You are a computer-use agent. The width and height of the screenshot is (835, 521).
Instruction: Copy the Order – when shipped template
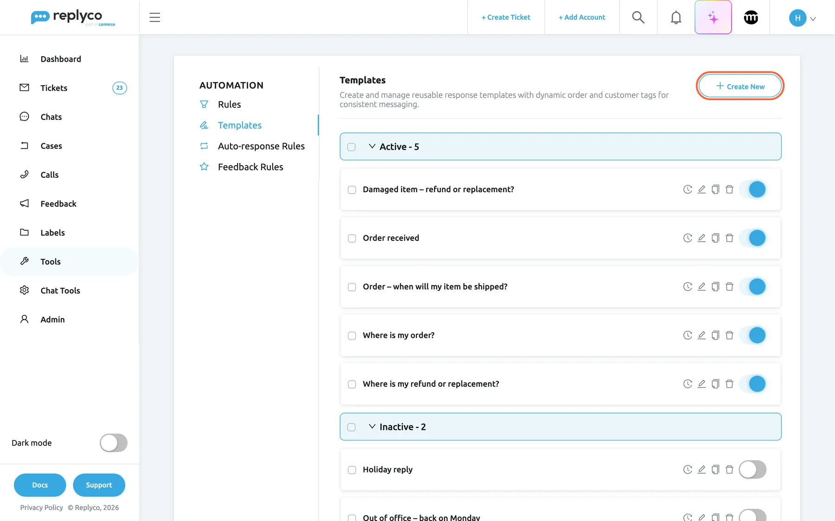715,287
